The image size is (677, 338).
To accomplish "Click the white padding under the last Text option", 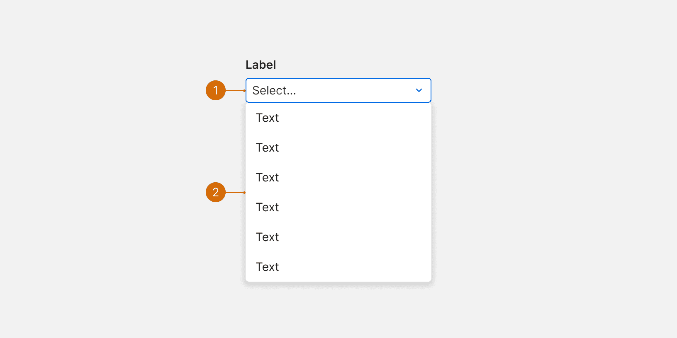I will (338, 279).
